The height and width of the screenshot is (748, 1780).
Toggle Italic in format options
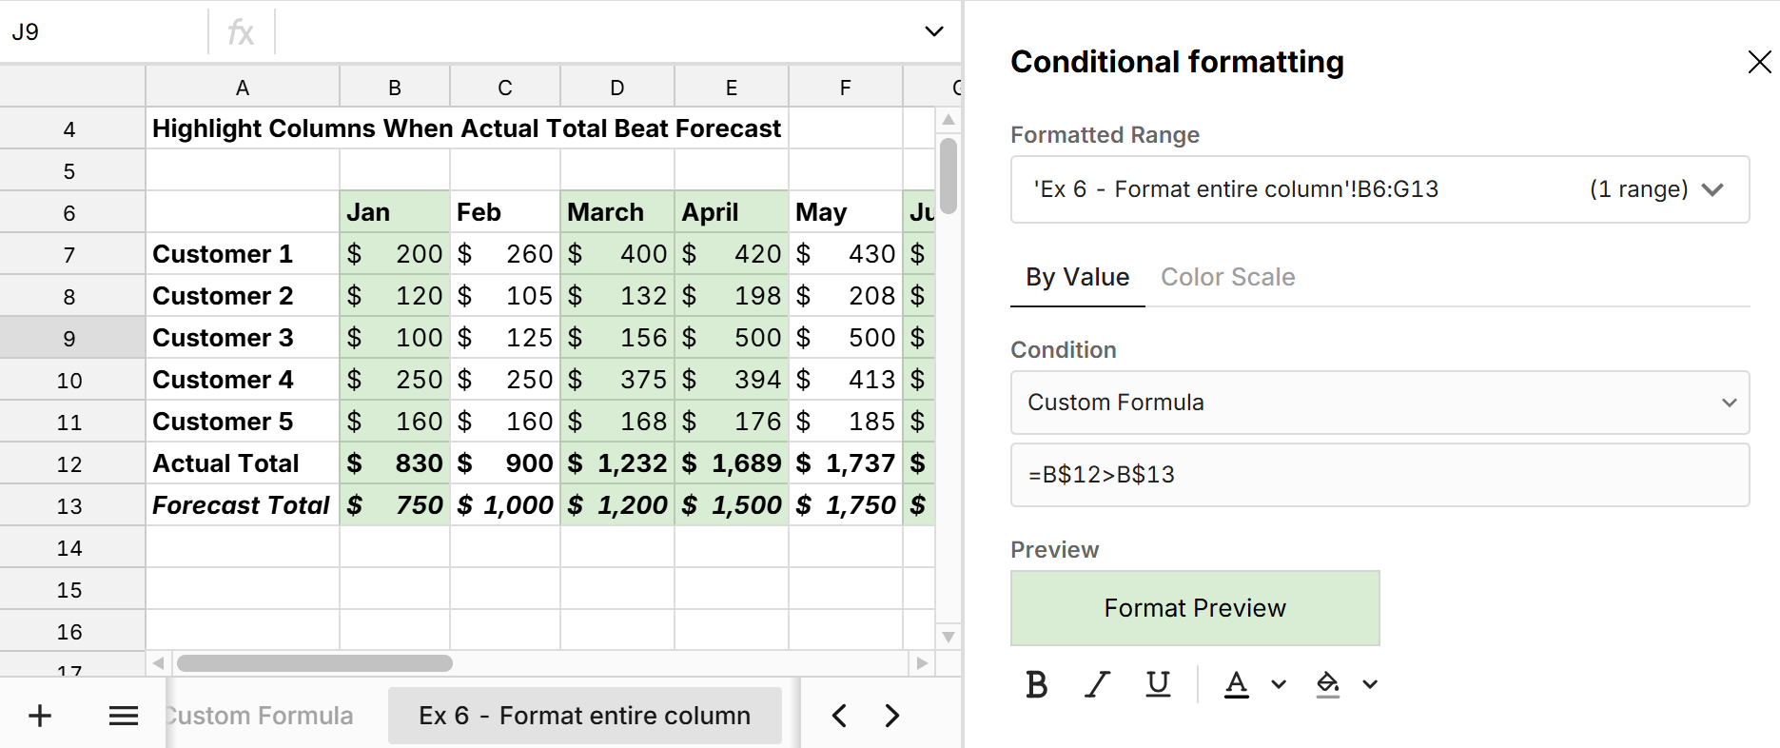tap(1097, 684)
